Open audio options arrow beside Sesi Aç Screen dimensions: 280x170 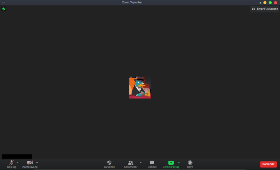(x=17, y=163)
